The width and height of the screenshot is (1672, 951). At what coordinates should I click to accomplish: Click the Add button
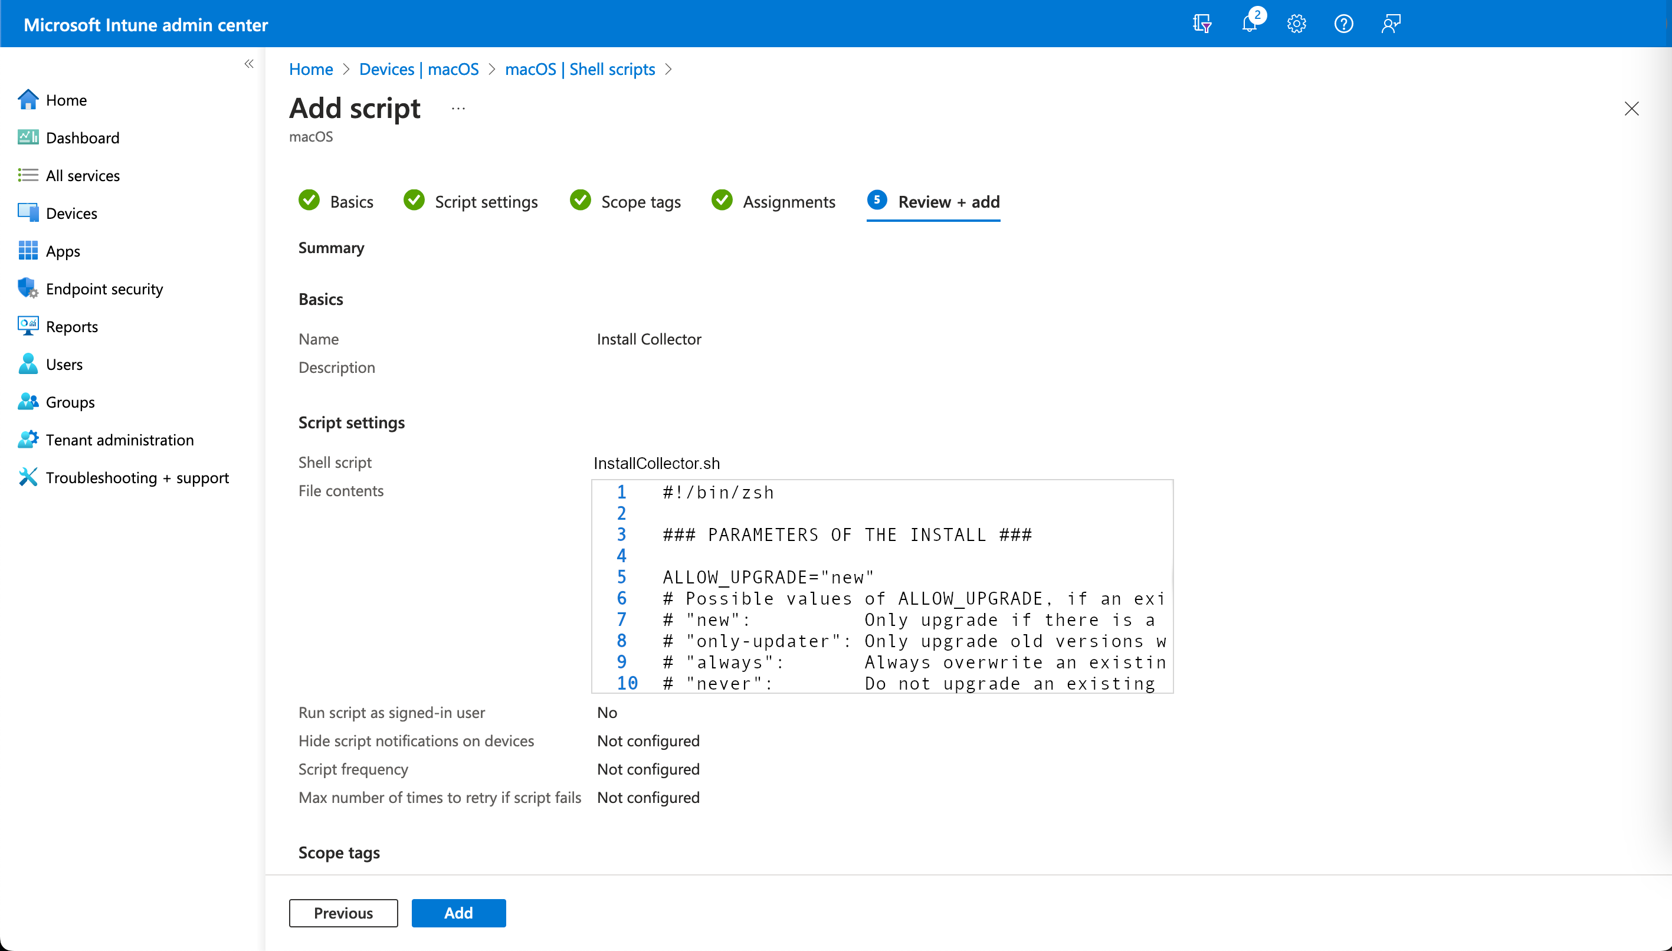point(458,913)
